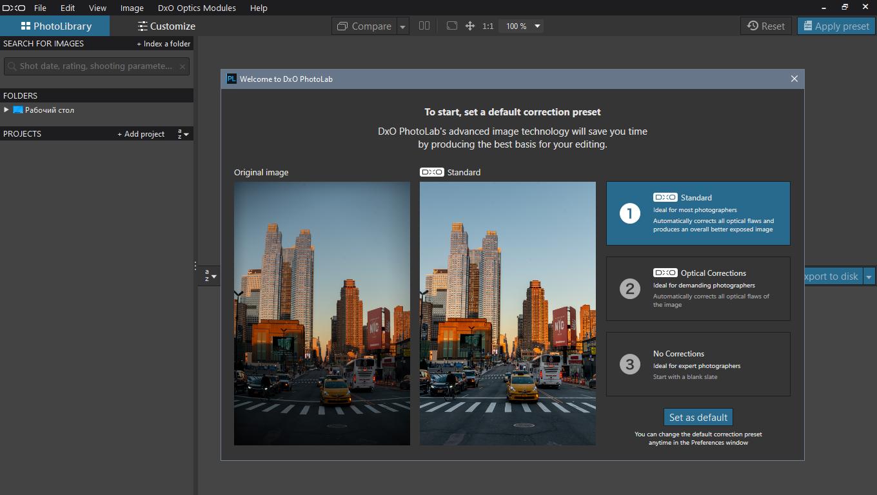Switch to the Customize tab

tap(166, 26)
